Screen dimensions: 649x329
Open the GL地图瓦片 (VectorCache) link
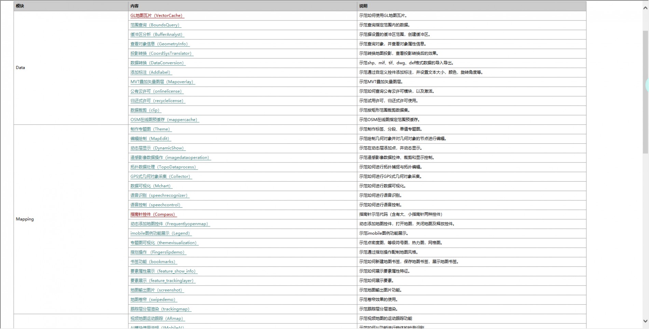coord(157,16)
